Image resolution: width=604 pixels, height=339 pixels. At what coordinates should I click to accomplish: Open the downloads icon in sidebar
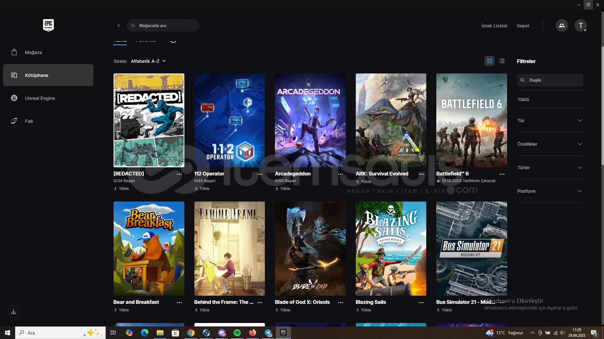[14, 312]
